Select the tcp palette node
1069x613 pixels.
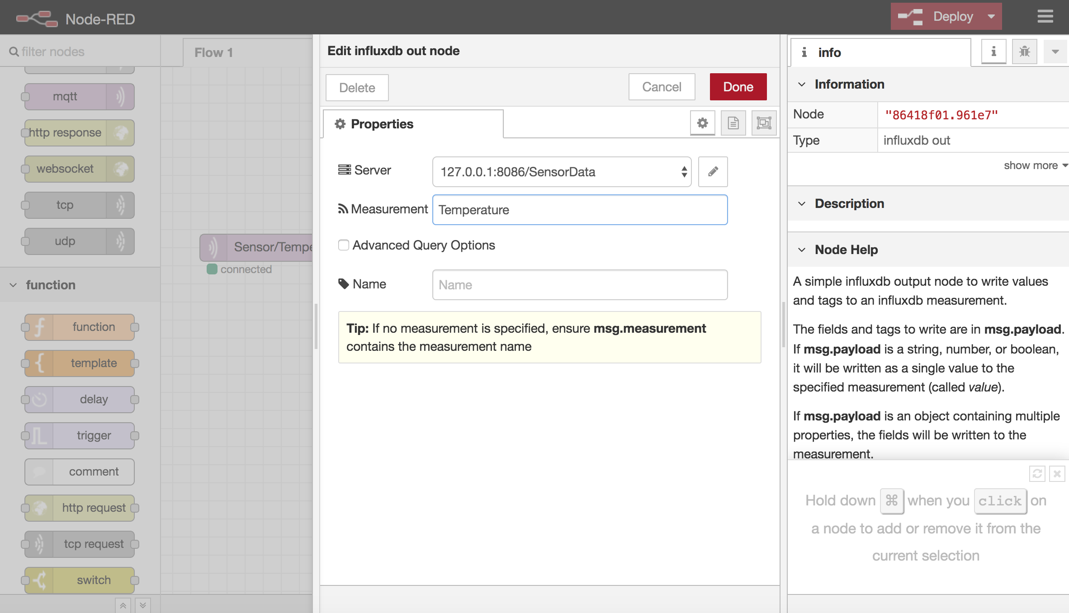coord(80,205)
